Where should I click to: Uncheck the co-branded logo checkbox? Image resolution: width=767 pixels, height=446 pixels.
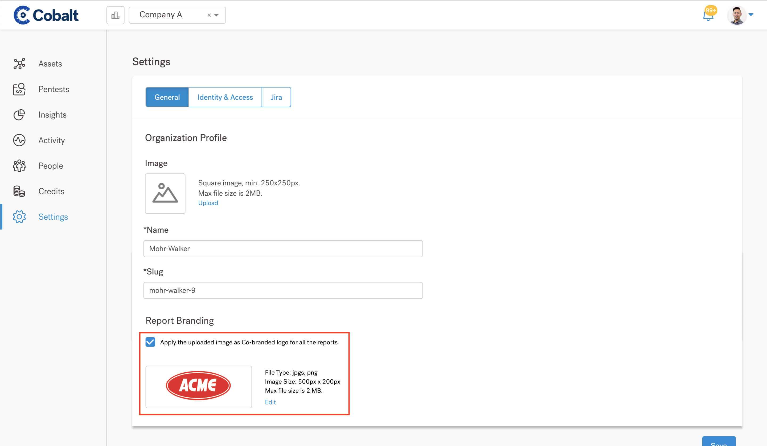(150, 342)
